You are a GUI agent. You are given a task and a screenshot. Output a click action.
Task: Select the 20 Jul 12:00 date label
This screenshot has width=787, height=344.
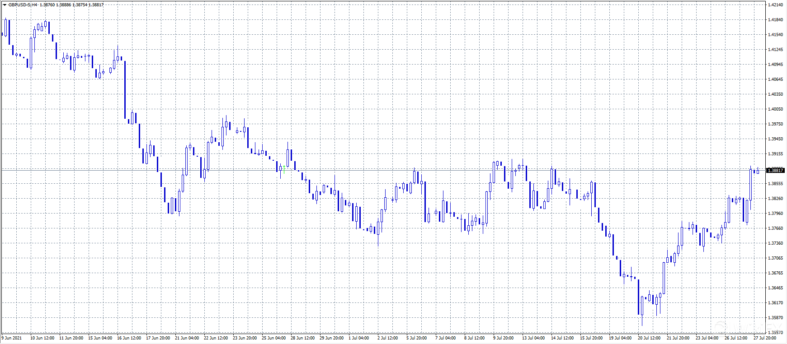[649, 338]
